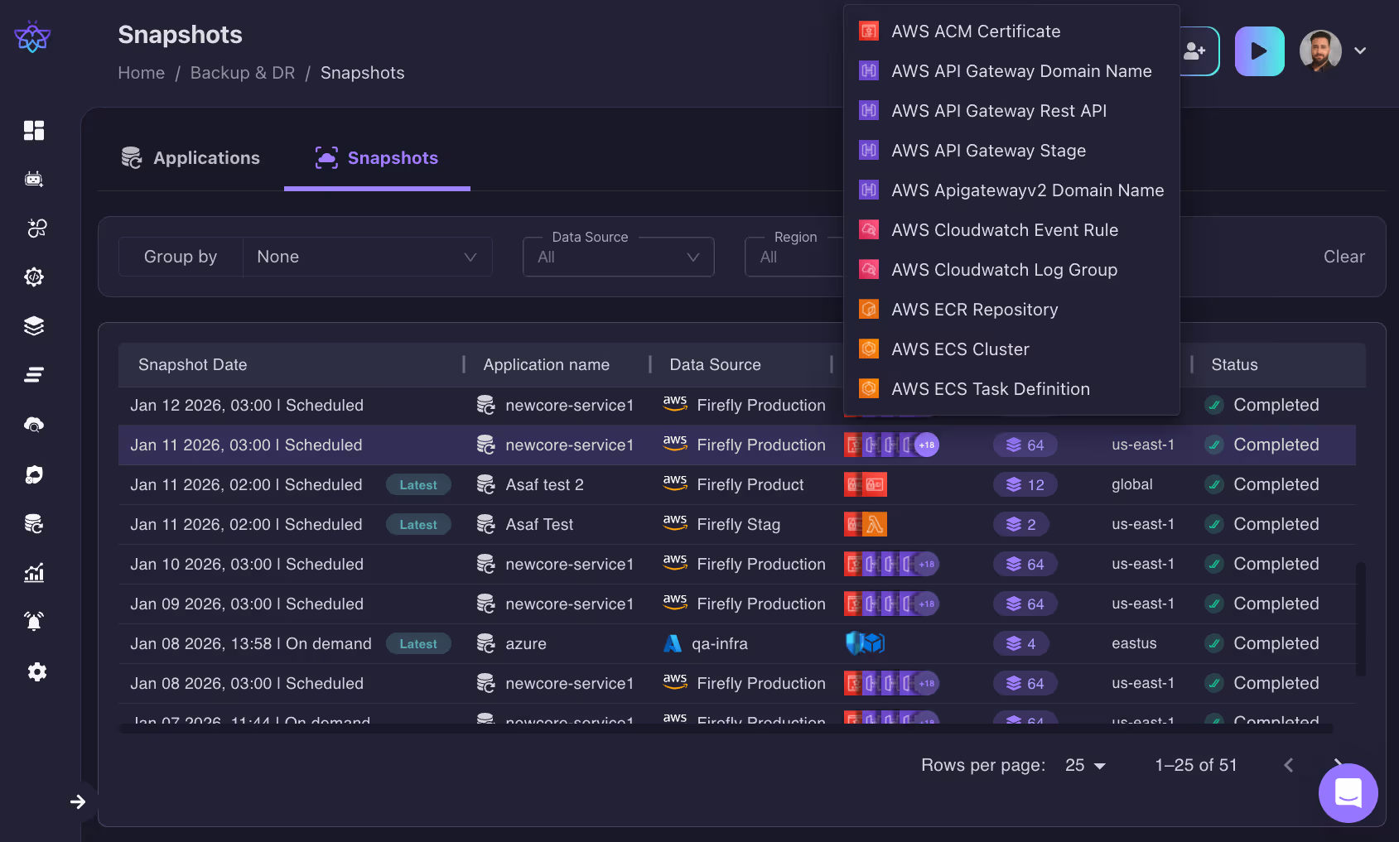Select AWS Cloudwatch Event Rule

[1011, 230]
